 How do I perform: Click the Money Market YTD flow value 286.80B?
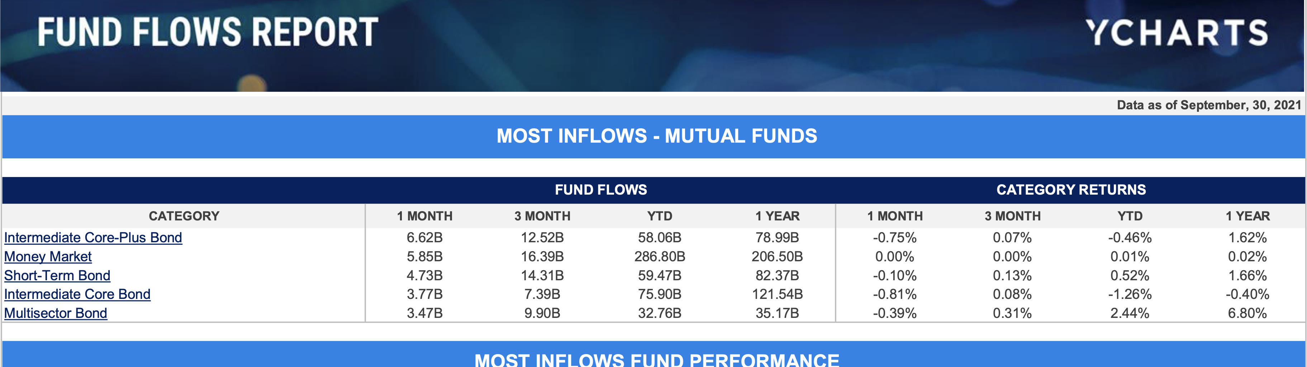[x=660, y=256]
